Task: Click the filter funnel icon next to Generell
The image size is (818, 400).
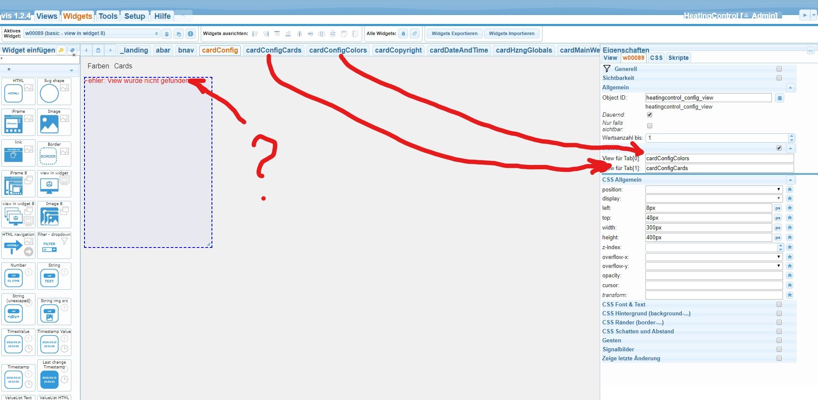Action: coord(607,69)
